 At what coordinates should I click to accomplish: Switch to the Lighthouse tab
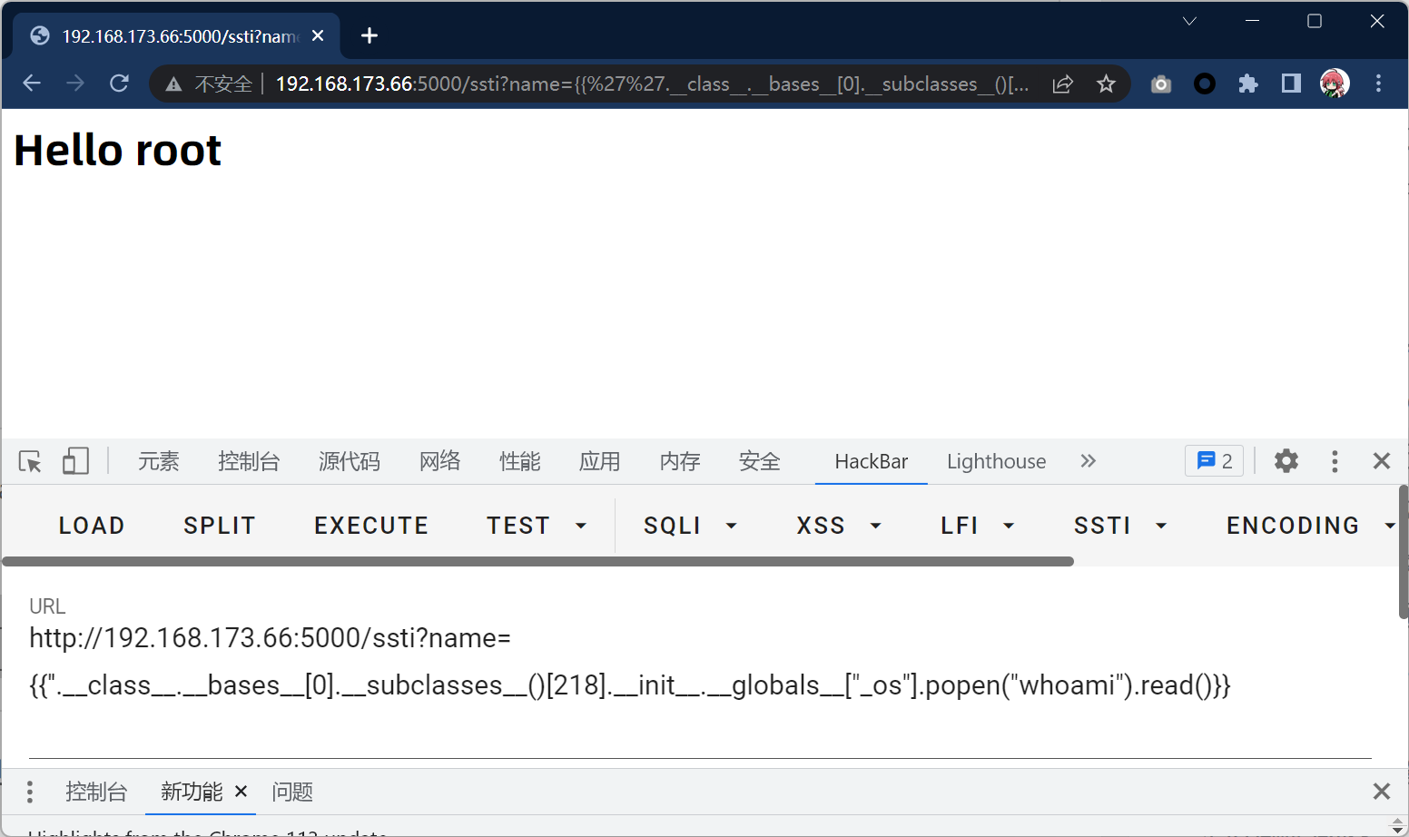[996, 461]
